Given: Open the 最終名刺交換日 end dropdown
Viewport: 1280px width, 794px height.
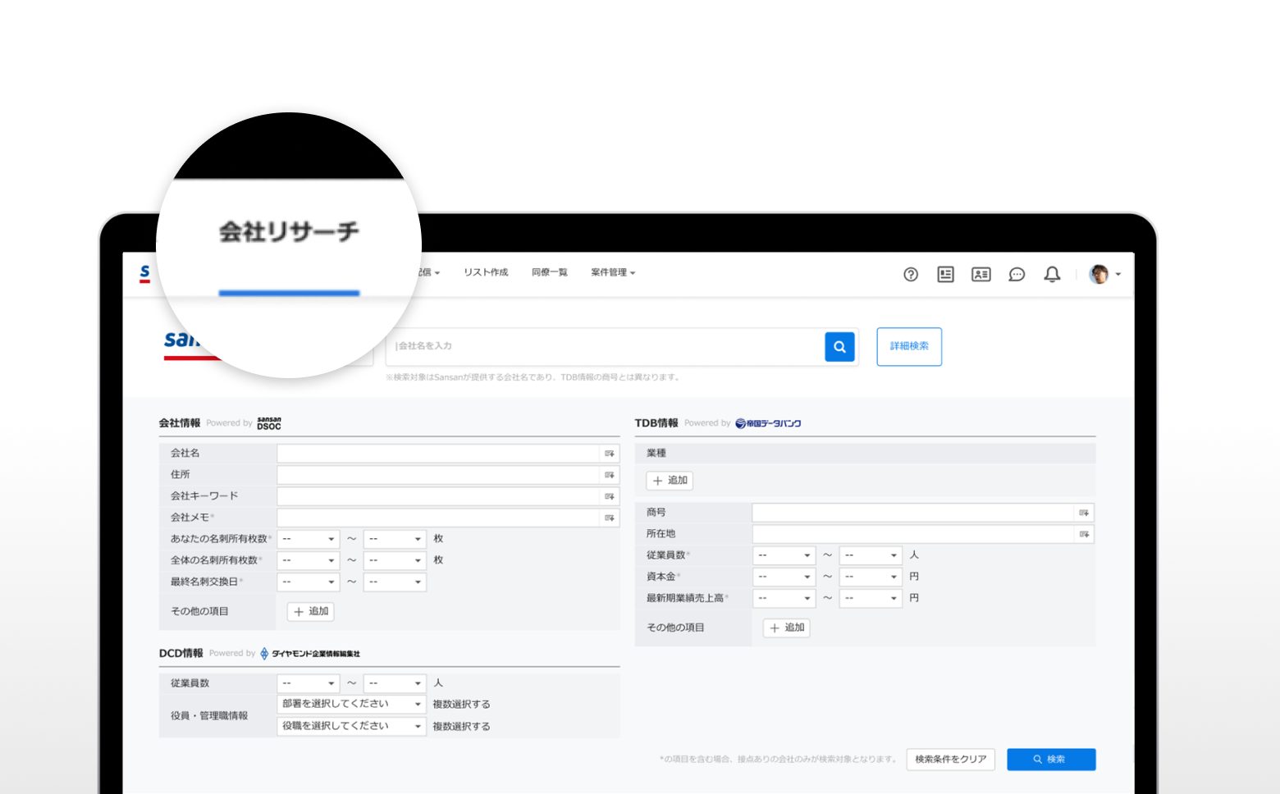Looking at the screenshot, I should coord(395,582).
